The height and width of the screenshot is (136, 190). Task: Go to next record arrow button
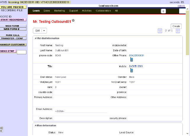[x=178, y=31]
